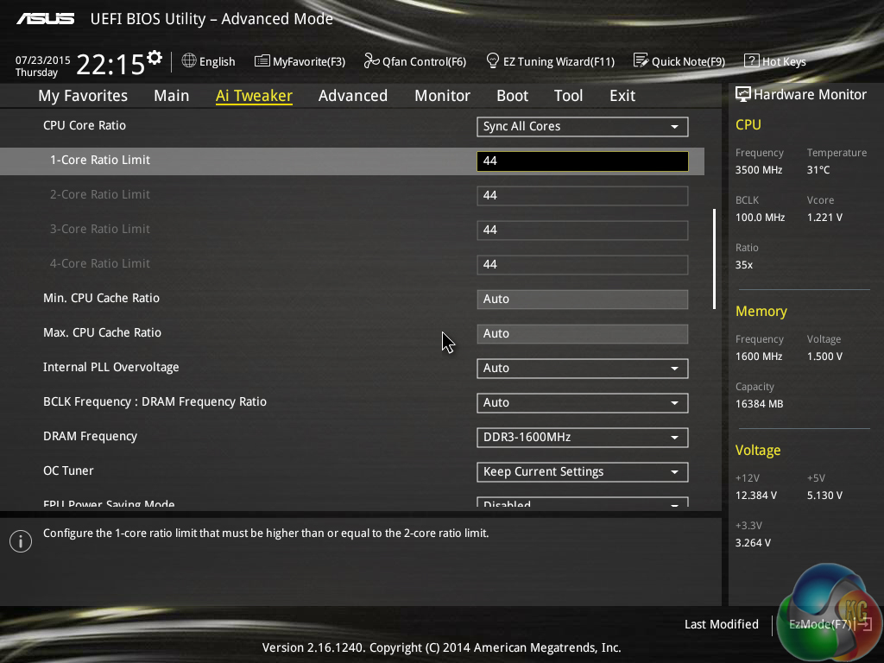
Task: Click the CPU Core Ratio label
Action: click(85, 126)
